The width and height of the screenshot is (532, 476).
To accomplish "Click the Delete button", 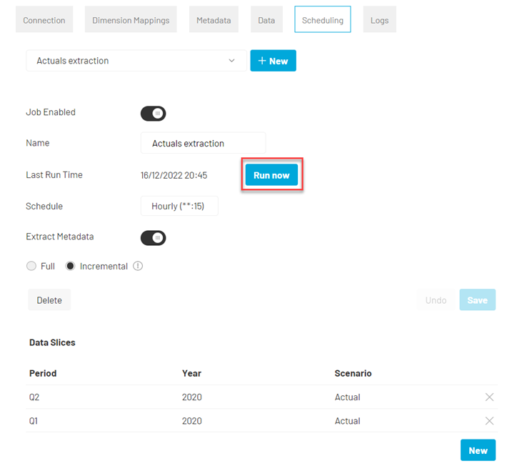I will [49, 299].
